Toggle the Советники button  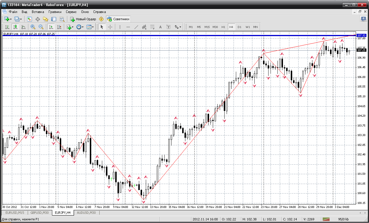tap(118, 19)
